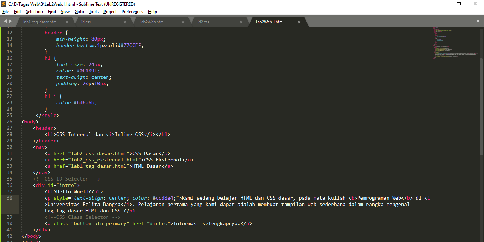This screenshot has height=242, width=484.
Task: Click the string "lab1_tag_dasar.html"
Action: pos(99,166)
